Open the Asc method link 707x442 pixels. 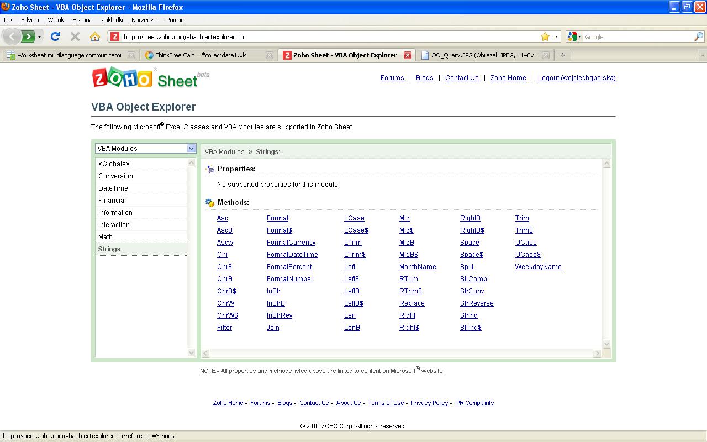pyautogui.click(x=223, y=218)
